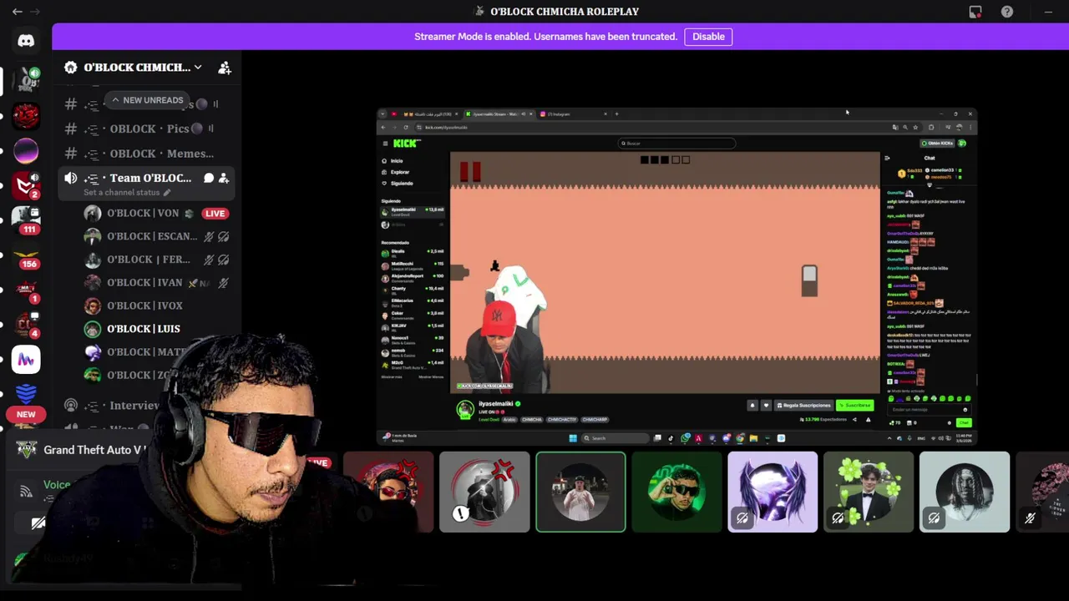The width and height of the screenshot is (1069, 601).
Task: Select voice member O'BLOCK | VON
Action: pos(142,214)
